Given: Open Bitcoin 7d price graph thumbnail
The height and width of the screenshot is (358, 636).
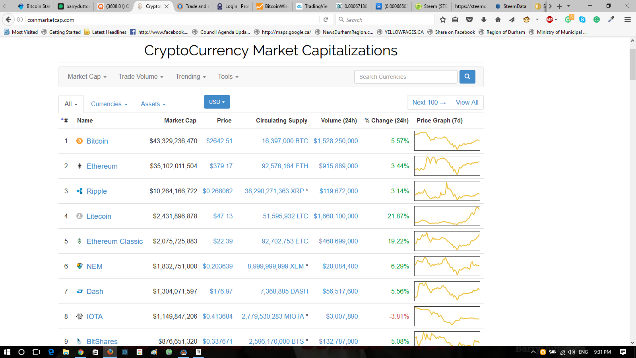Looking at the screenshot, I should 447,141.
